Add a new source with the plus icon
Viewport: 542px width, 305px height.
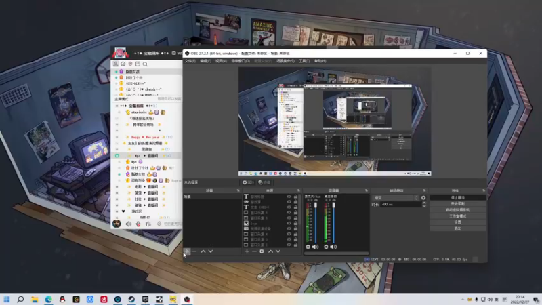247,251
